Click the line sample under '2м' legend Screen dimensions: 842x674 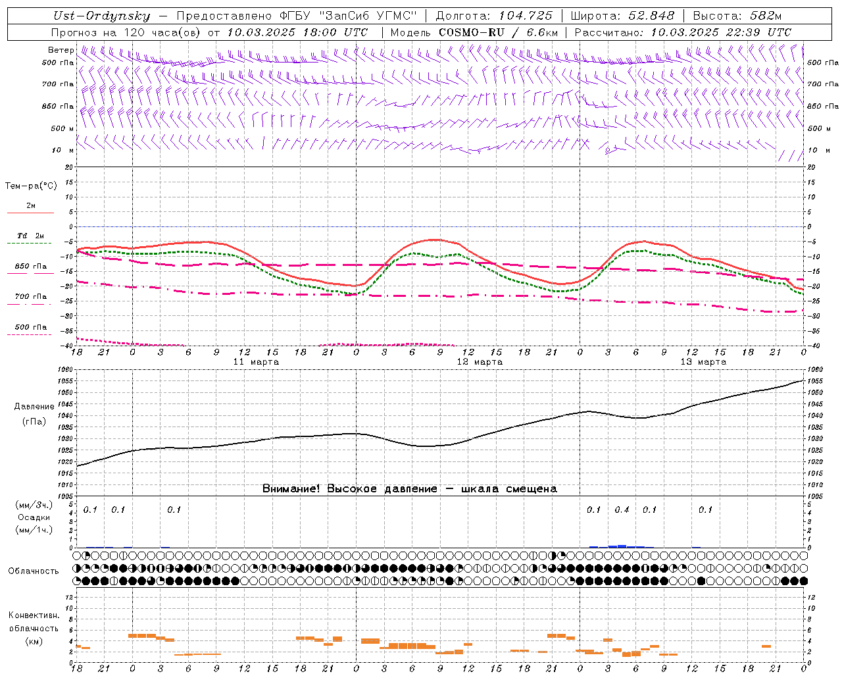[x=30, y=213]
